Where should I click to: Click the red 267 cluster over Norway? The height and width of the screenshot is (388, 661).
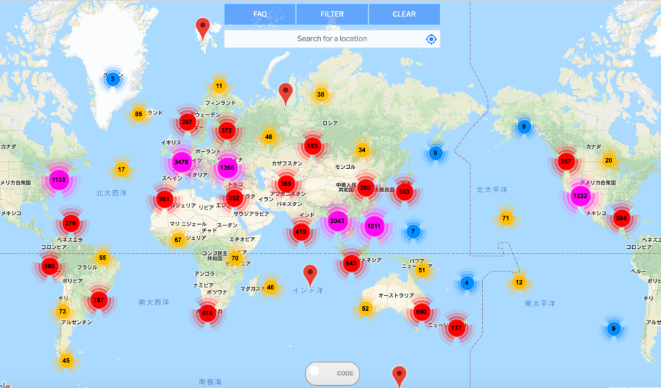(187, 122)
